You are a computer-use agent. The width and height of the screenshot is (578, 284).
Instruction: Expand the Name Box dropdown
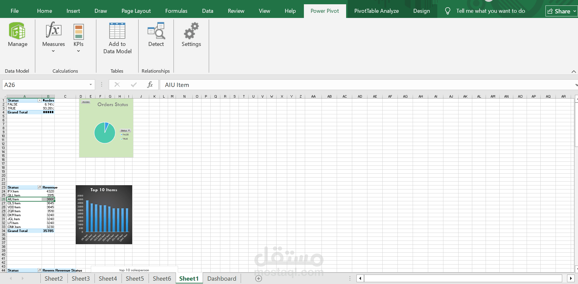pos(91,85)
